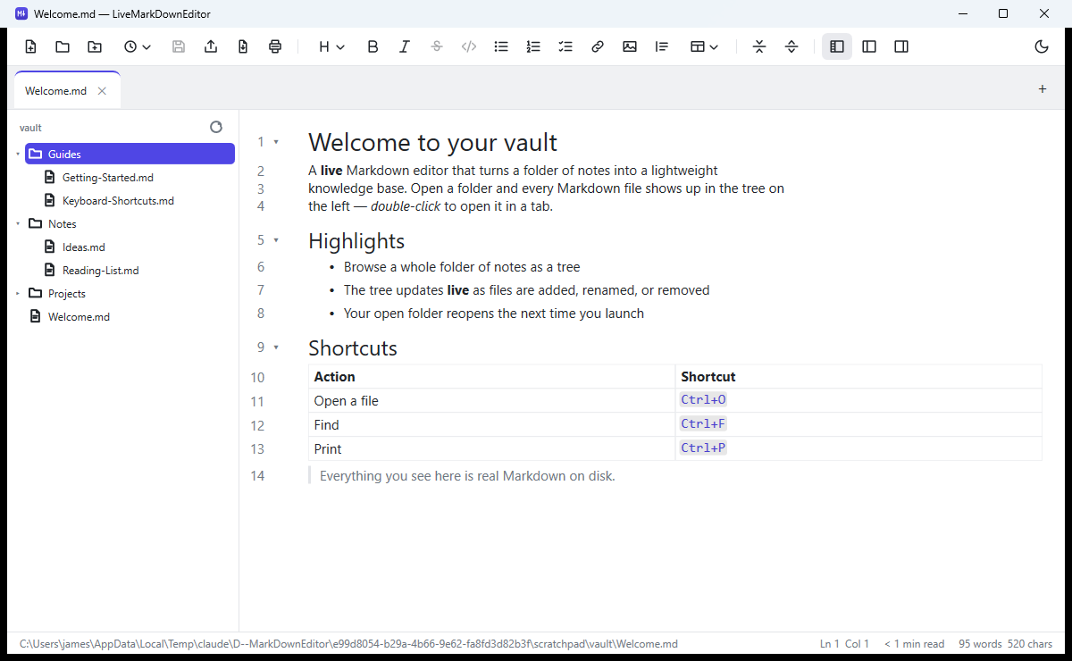The height and width of the screenshot is (661, 1072).
Task: Fold the Shortcuts heading section
Action: [x=276, y=347]
